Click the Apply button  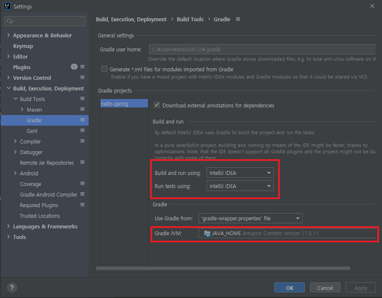[361, 288]
